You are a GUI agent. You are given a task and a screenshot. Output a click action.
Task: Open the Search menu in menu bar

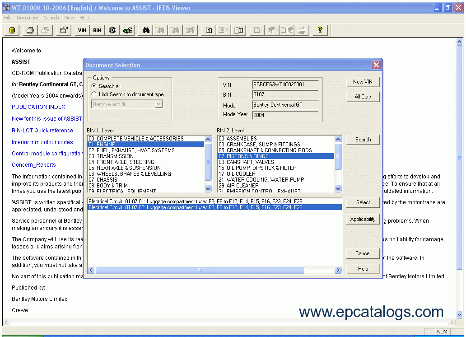pos(51,18)
